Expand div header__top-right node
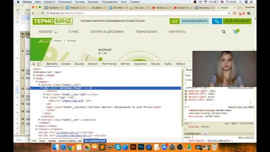The width and height of the screenshot is (270, 152). pos(44,95)
